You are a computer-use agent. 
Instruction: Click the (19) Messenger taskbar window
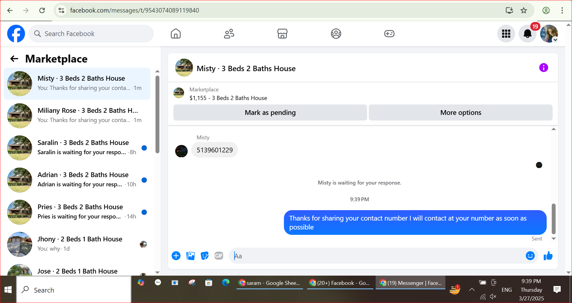tap(411, 283)
